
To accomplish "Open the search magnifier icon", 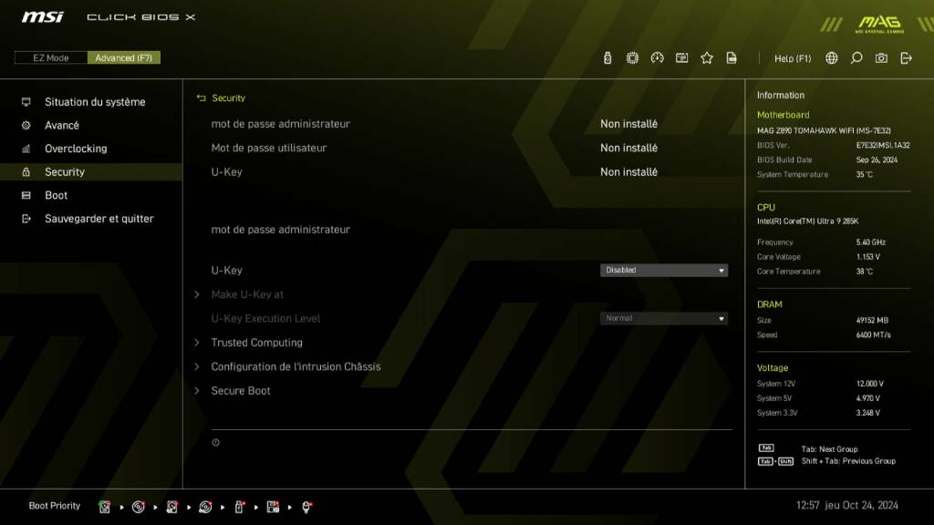I will [856, 57].
